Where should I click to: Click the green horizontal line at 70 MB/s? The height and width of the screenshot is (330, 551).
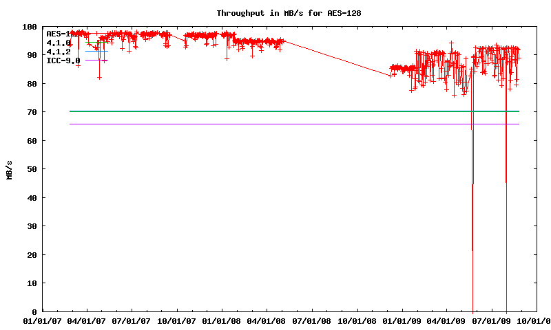point(275,111)
